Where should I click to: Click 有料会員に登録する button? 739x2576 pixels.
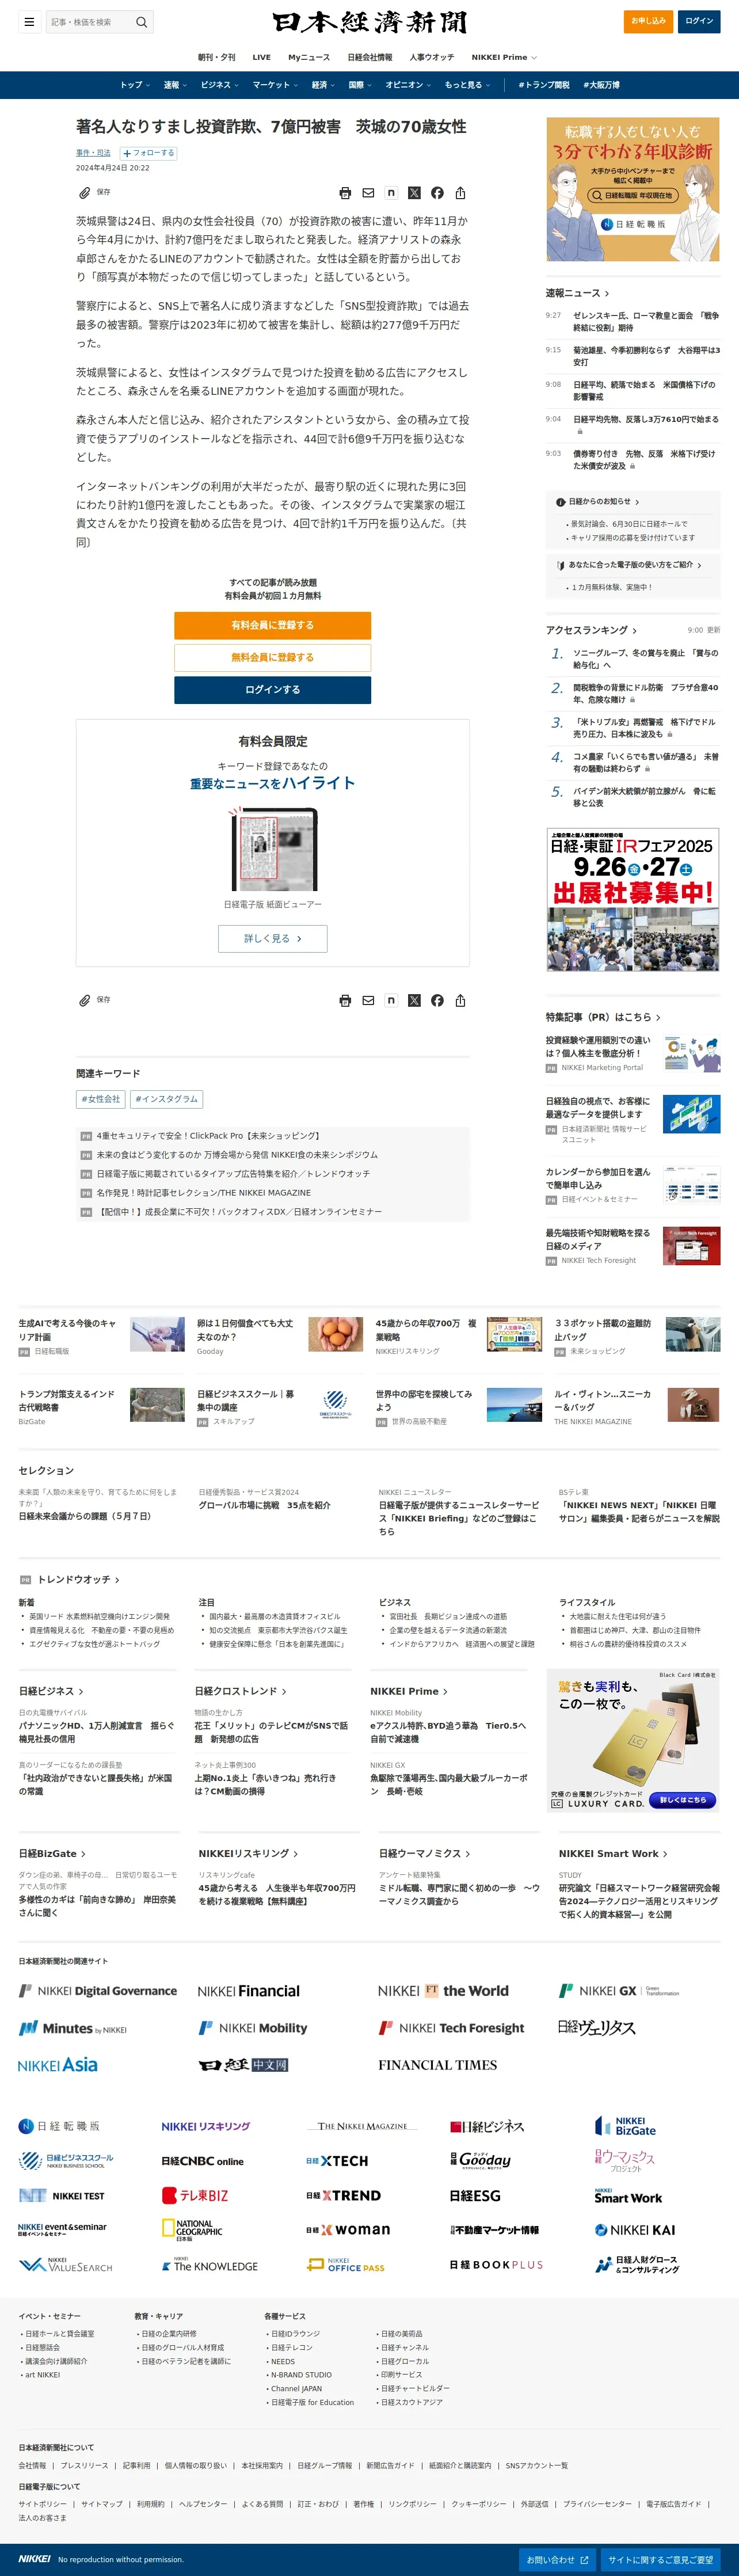coord(272,625)
